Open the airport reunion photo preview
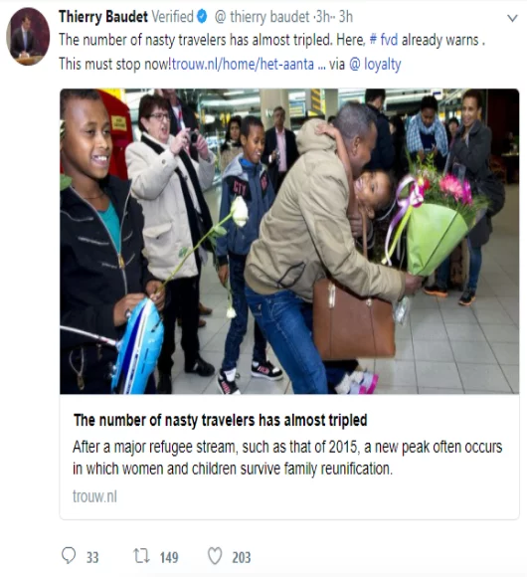 (x=289, y=242)
